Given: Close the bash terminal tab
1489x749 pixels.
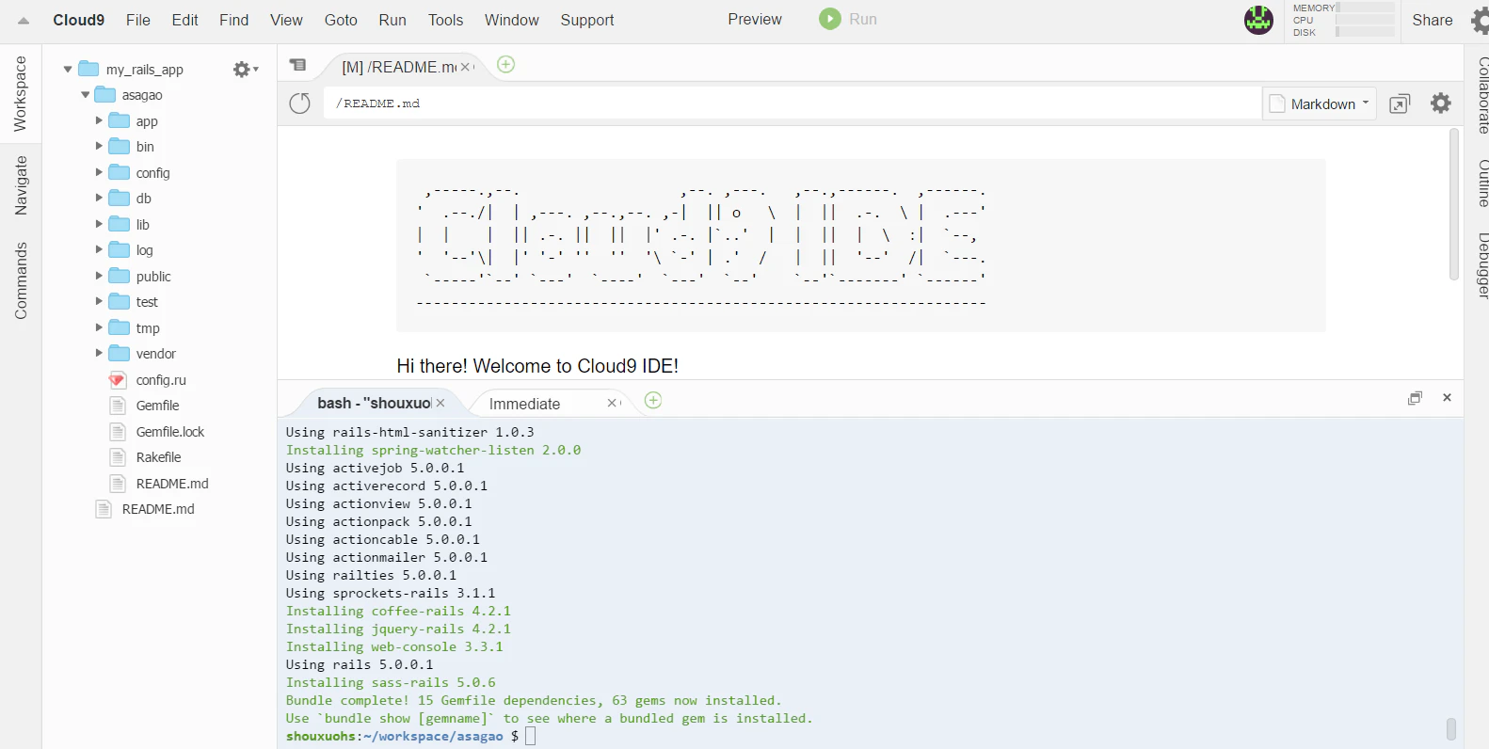Looking at the screenshot, I should (440, 403).
